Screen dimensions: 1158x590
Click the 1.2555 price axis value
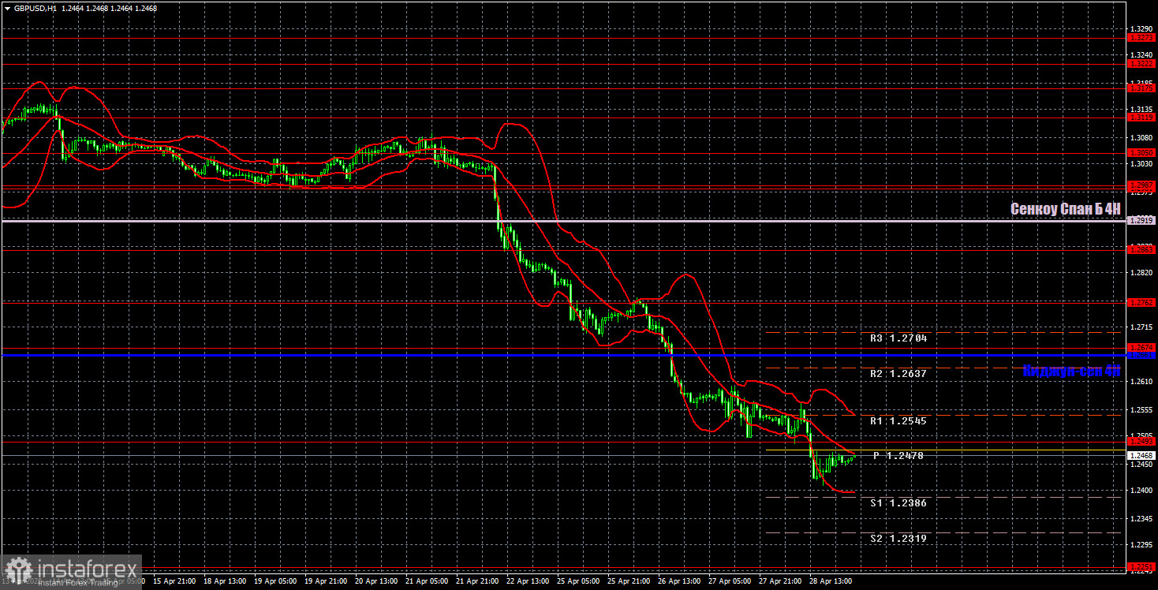click(x=1141, y=409)
